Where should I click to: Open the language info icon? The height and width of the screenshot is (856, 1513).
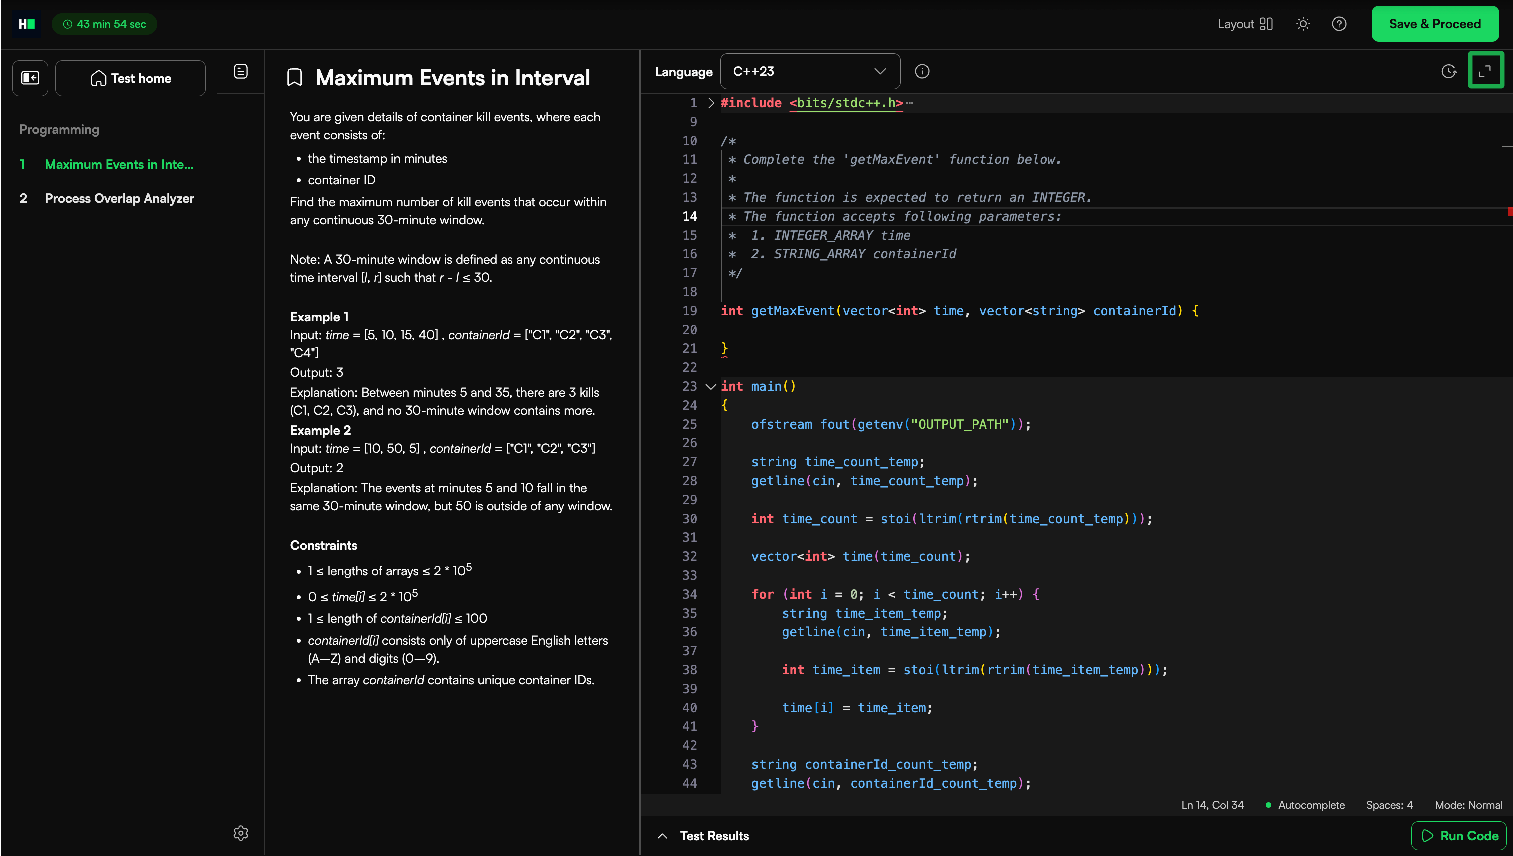[x=922, y=71]
